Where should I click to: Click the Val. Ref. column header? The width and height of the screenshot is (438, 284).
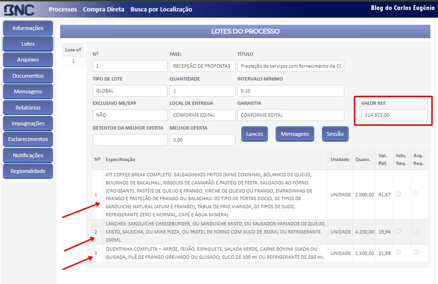[383, 160]
